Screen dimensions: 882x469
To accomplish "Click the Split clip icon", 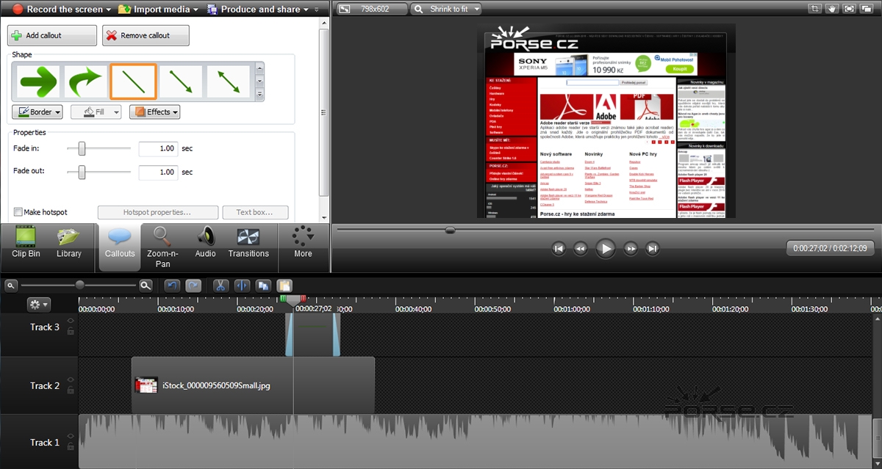I will 242,286.
